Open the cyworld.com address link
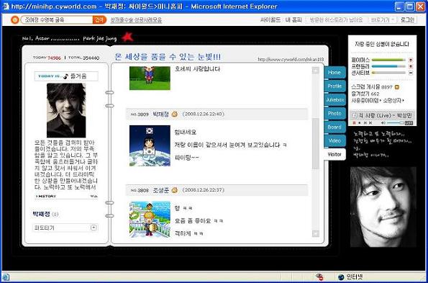Screen dimensions: 428x283 [291, 59]
